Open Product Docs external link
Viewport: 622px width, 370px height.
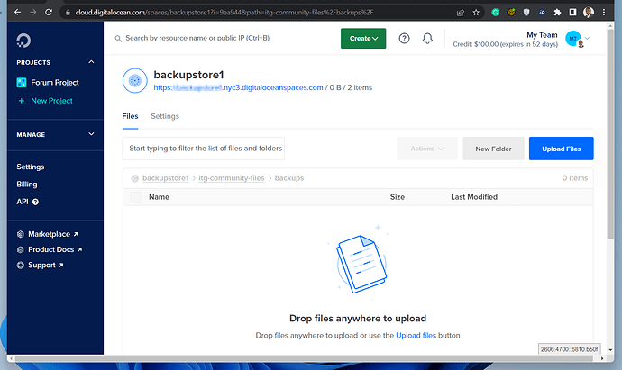tap(55, 249)
